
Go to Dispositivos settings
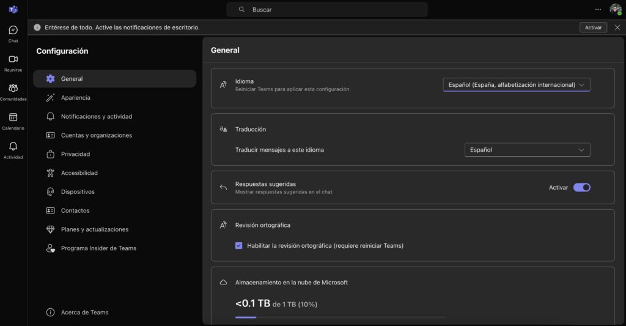click(x=114, y=192)
